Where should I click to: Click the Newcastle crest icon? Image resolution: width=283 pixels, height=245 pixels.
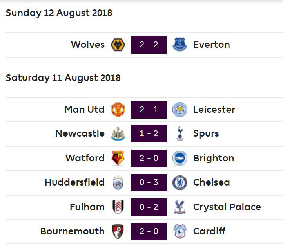[118, 134]
